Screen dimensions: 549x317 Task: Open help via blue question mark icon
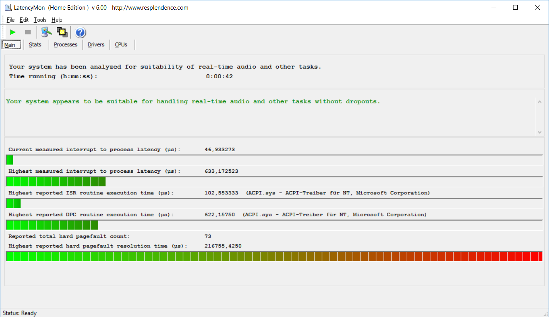[80, 32]
